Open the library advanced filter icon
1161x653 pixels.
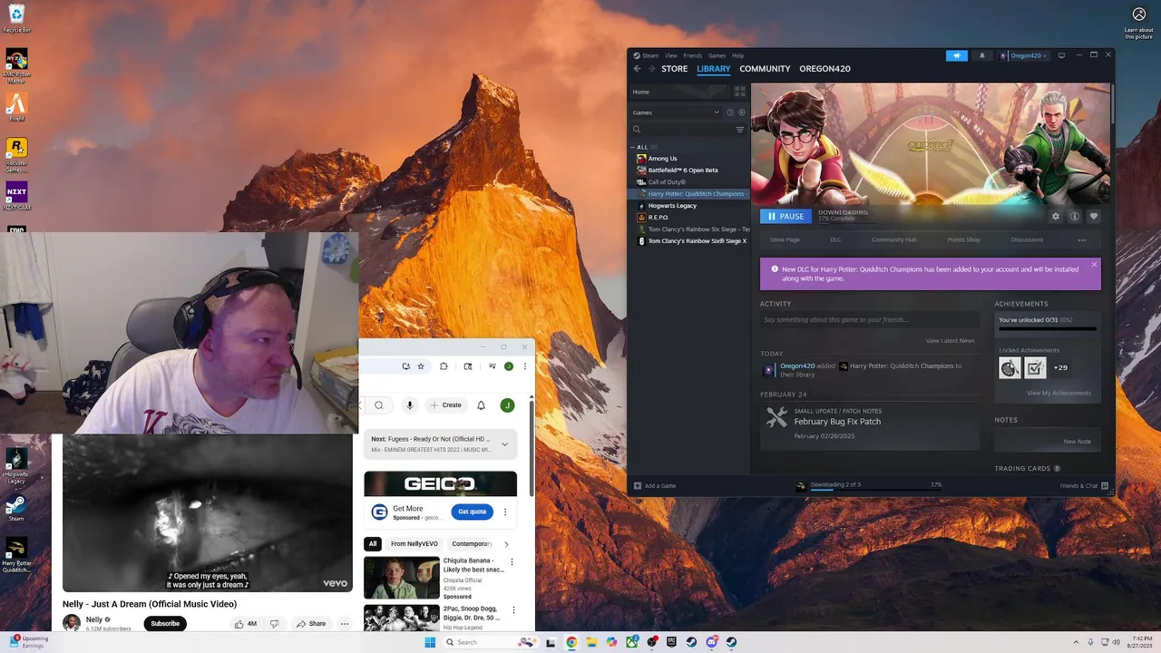pos(740,130)
